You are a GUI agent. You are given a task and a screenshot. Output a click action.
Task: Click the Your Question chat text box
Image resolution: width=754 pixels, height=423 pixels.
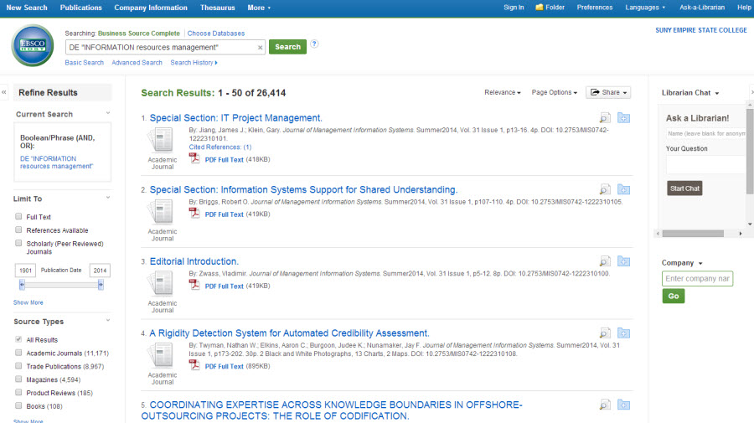706,165
